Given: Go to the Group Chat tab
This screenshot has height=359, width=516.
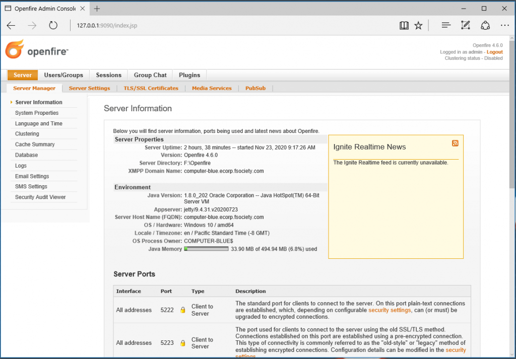Looking at the screenshot, I should pyautogui.click(x=150, y=75).
